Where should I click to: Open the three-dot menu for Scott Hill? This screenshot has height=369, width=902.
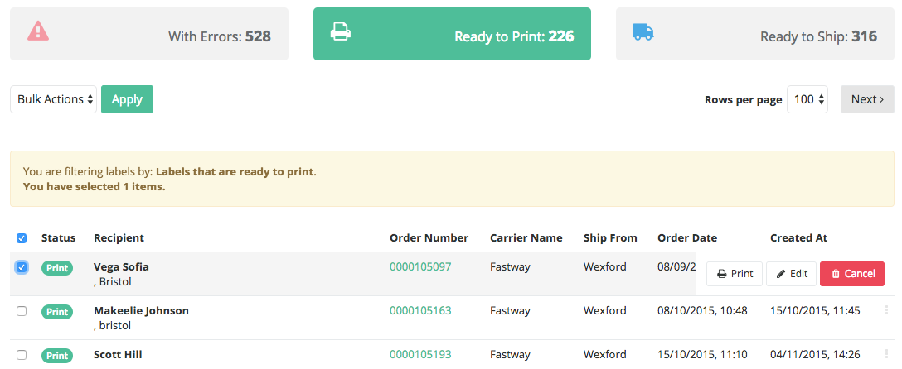coord(886,354)
